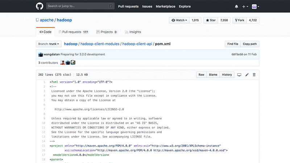Open the user avatar menu
The width and height of the screenshot is (290, 163).
pyautogui.click(x=256, y=7)
